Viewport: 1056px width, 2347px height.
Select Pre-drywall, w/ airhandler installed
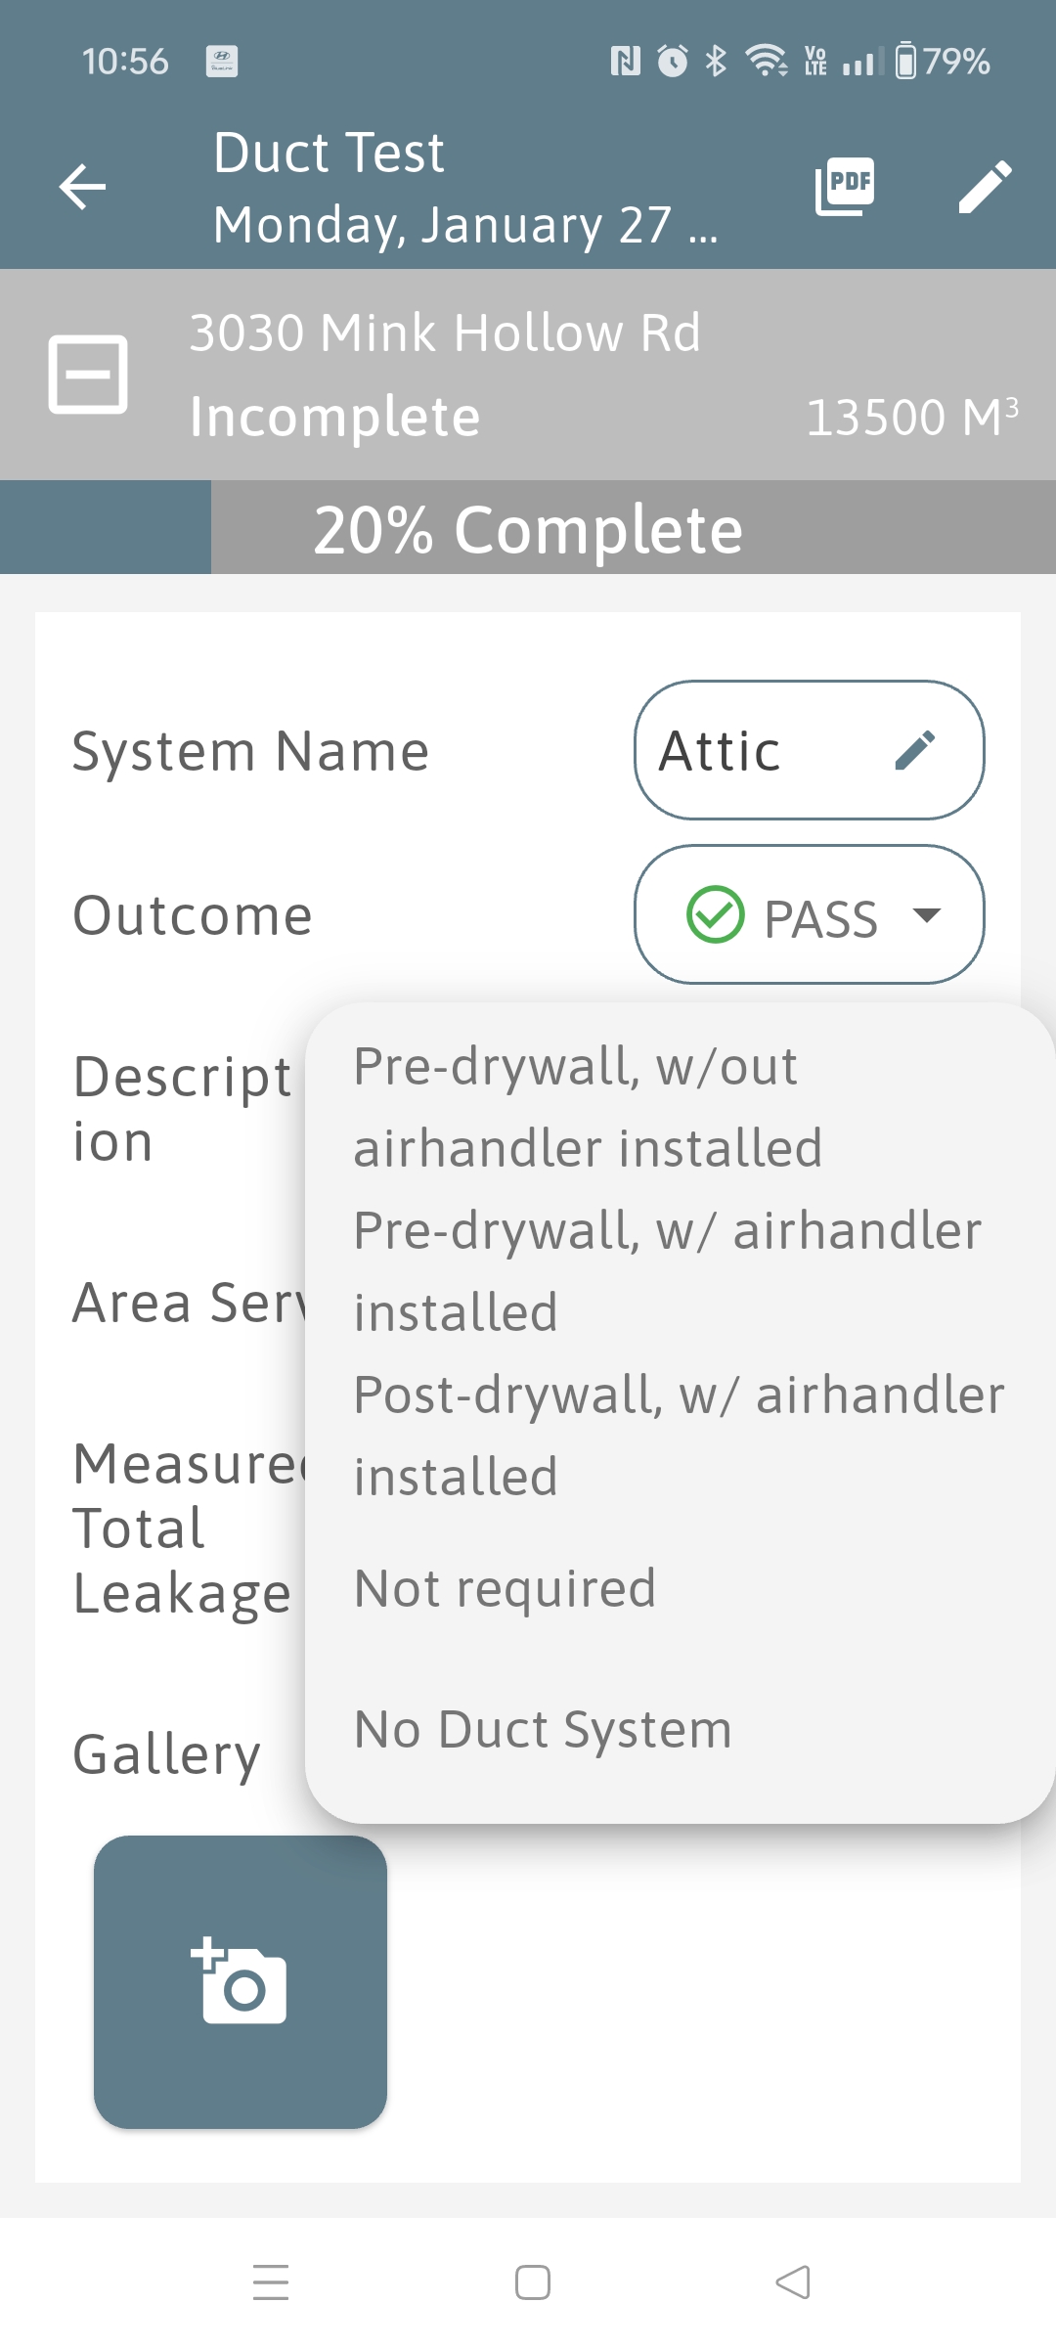667,1270
